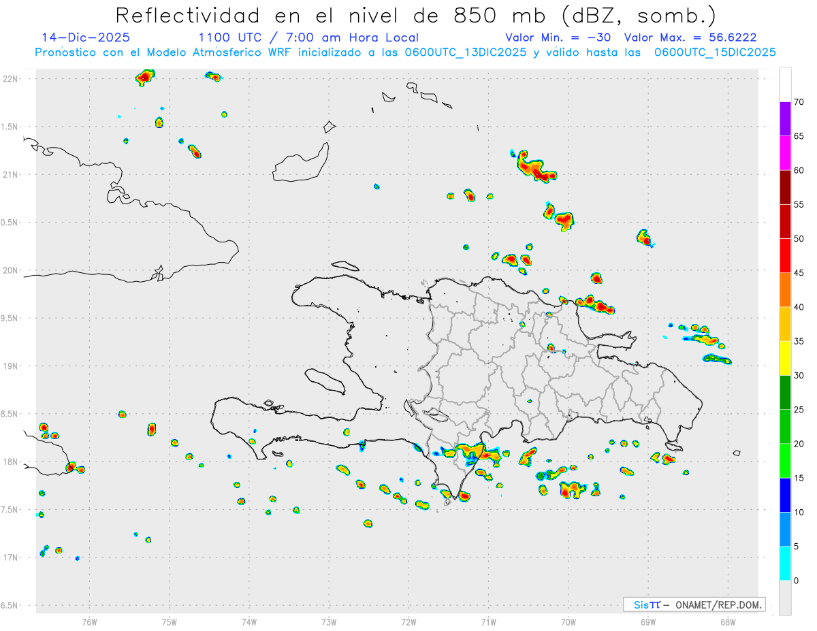Click the purple 65-70 dBZ legend swatch
The image size is (817, 631).
[785, 119]
